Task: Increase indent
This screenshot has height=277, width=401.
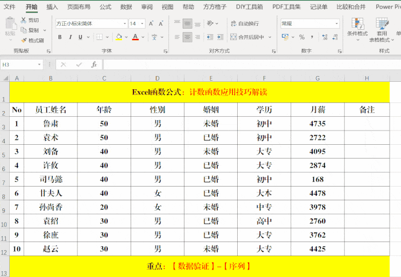Action: click(220, 37)
